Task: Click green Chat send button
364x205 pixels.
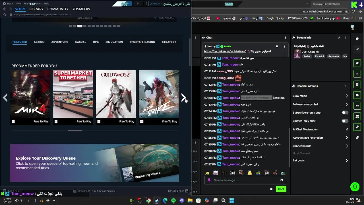Action: coord(281,189)
